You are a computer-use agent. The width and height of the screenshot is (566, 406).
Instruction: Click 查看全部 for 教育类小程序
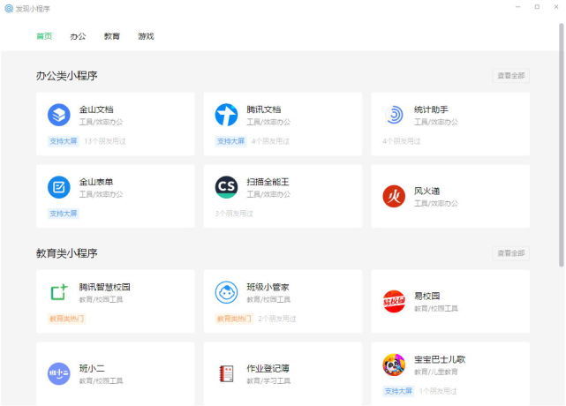[510, 253]
